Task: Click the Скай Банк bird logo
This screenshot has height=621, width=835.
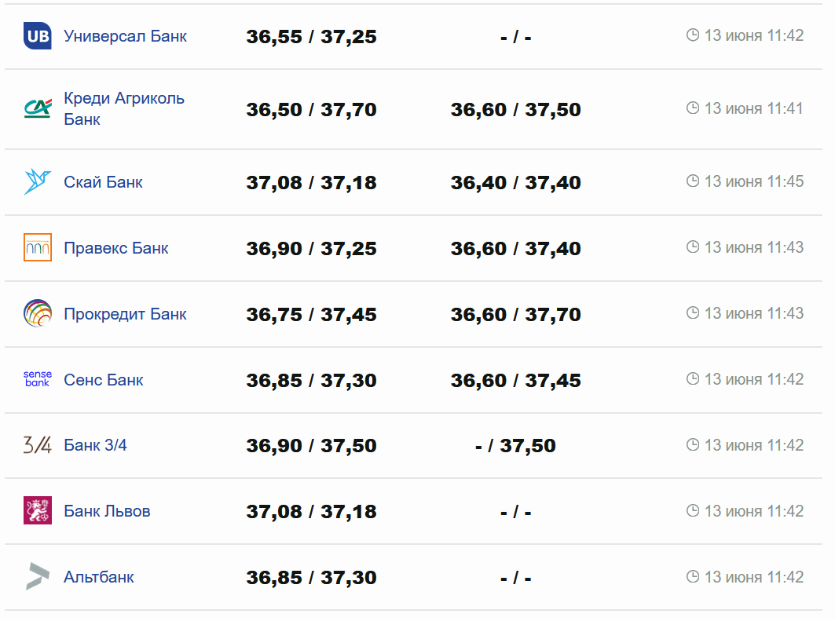Action: pos(37,181)
